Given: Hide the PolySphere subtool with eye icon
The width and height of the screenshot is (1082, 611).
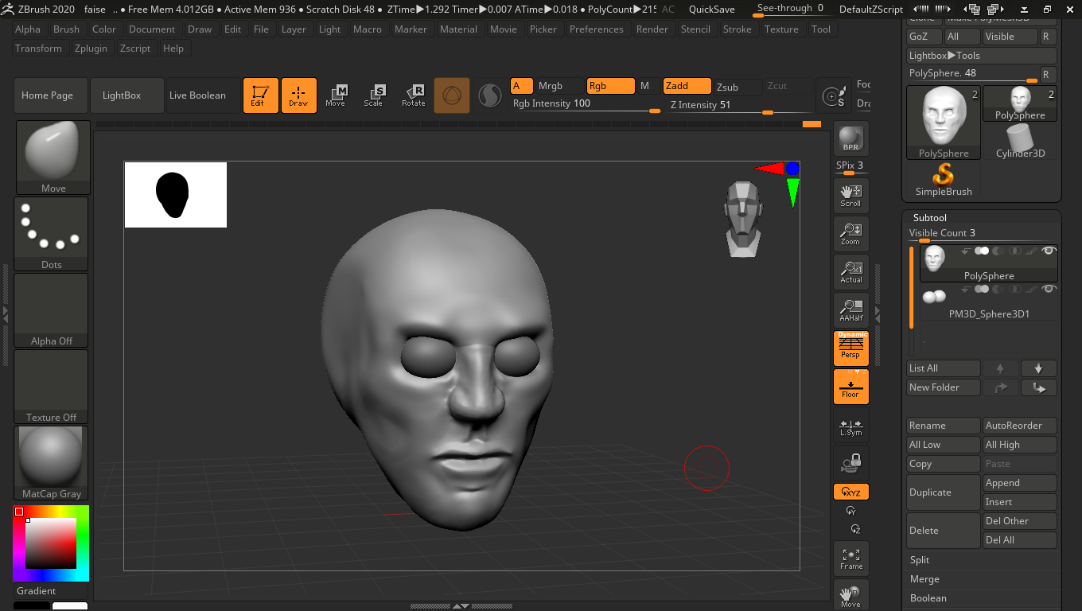Looking at the screenshot, I should (x=1049, y=251).
